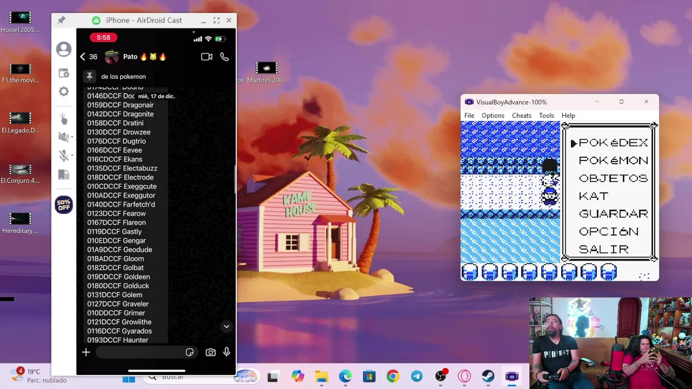This screenshot has height=389, width=692.
Task: Expand the speaker options arrow
Action: 72,137
